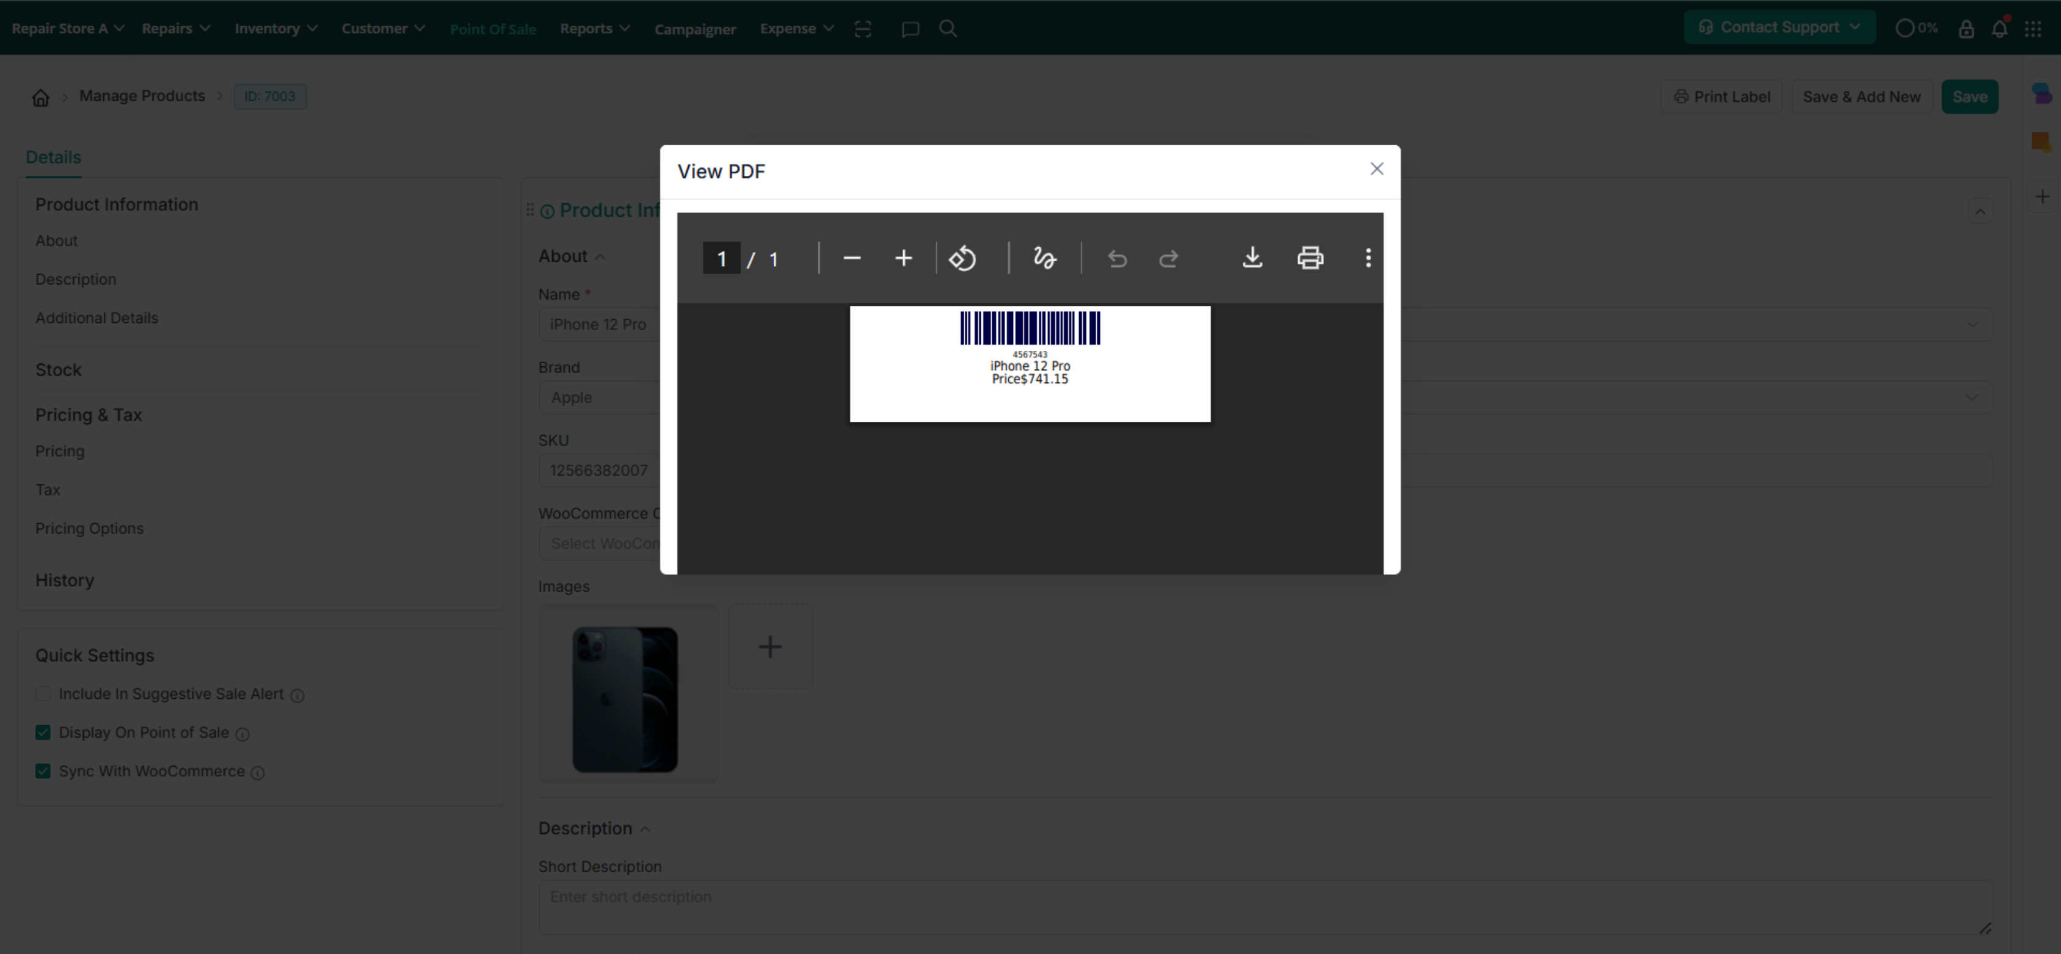
Task: Expand the Reports menu
Action: (x=595, y=29)
